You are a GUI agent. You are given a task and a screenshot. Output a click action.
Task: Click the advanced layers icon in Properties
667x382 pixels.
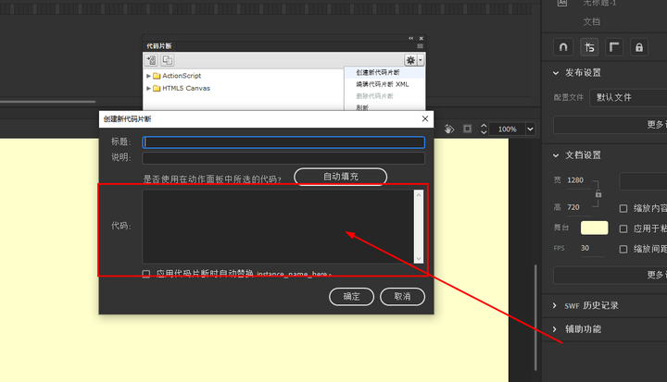589,47
